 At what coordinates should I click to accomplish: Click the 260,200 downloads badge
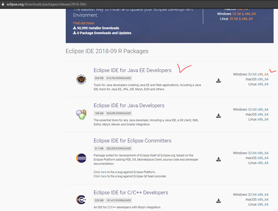point(118,148)
